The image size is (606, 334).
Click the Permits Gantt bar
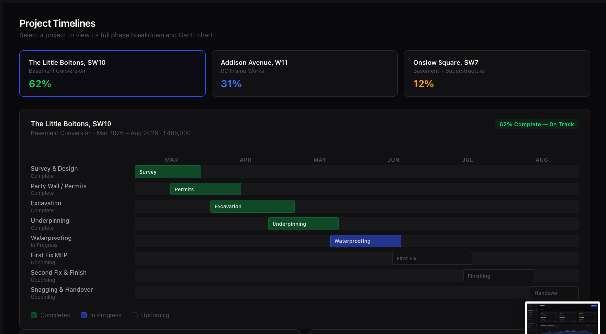pos(206,189)
